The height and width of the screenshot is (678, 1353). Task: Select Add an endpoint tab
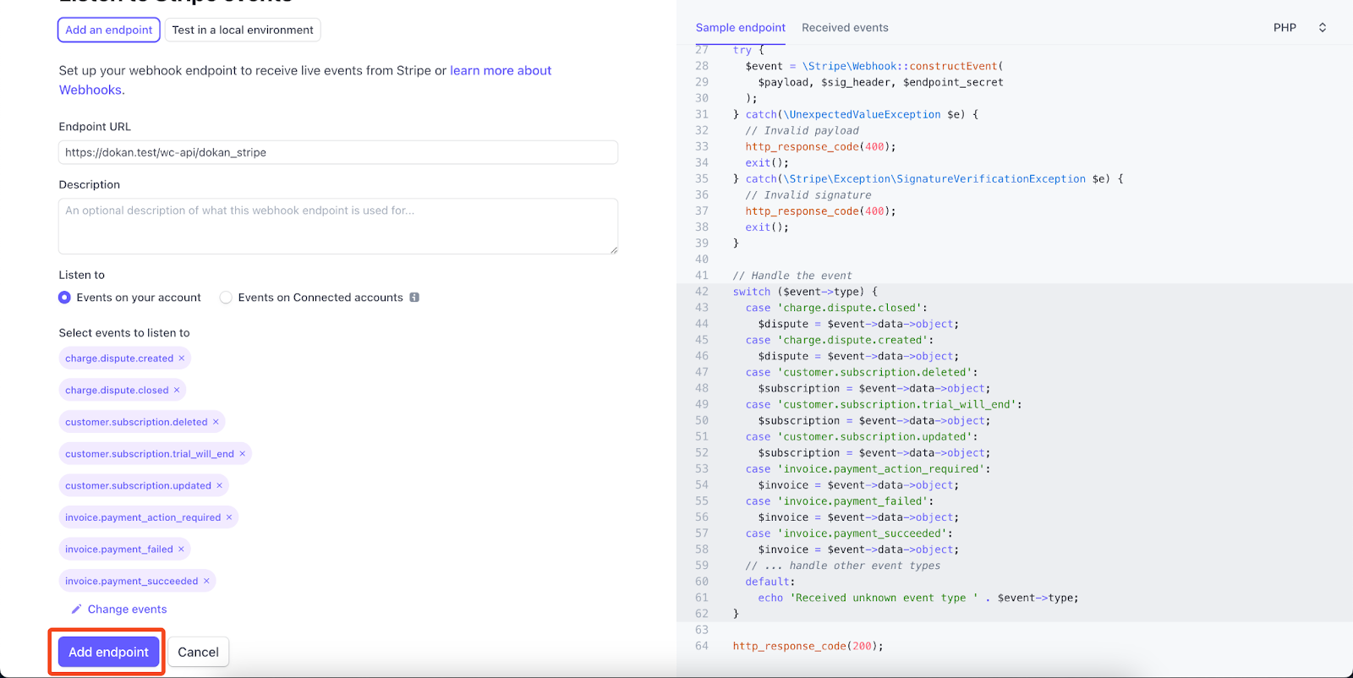click(x=109, y=30)
